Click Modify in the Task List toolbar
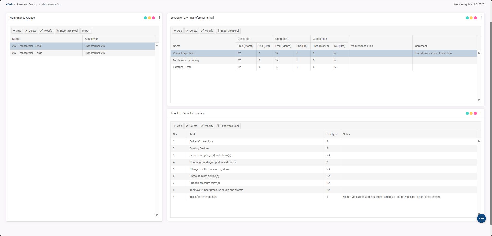The height and width of the screenshot is (236, 492). (x=207, y=126)
